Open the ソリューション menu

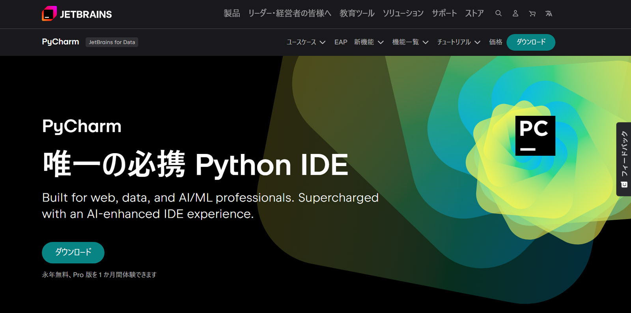[403, 13]
